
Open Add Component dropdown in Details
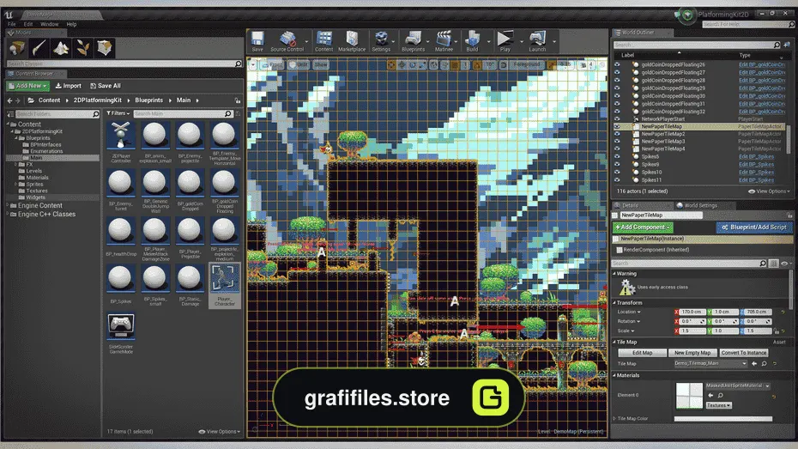coord(643,227)
